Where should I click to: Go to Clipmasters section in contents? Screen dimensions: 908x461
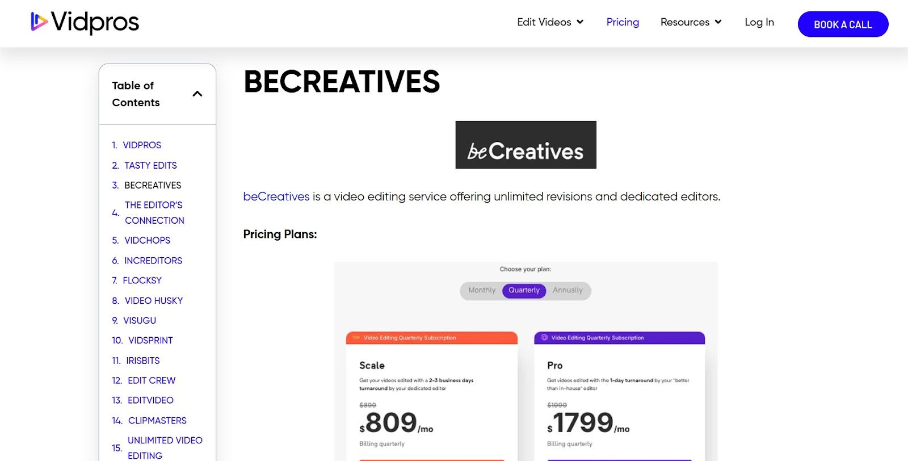pyautogui.click(x=157, y=420)
